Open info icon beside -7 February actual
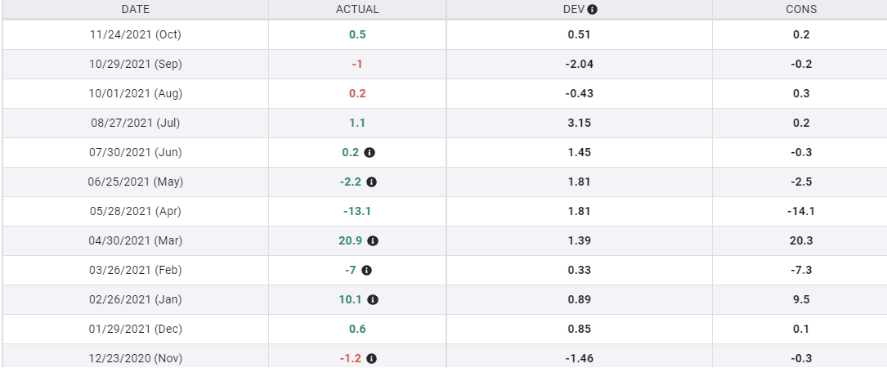 366,270
